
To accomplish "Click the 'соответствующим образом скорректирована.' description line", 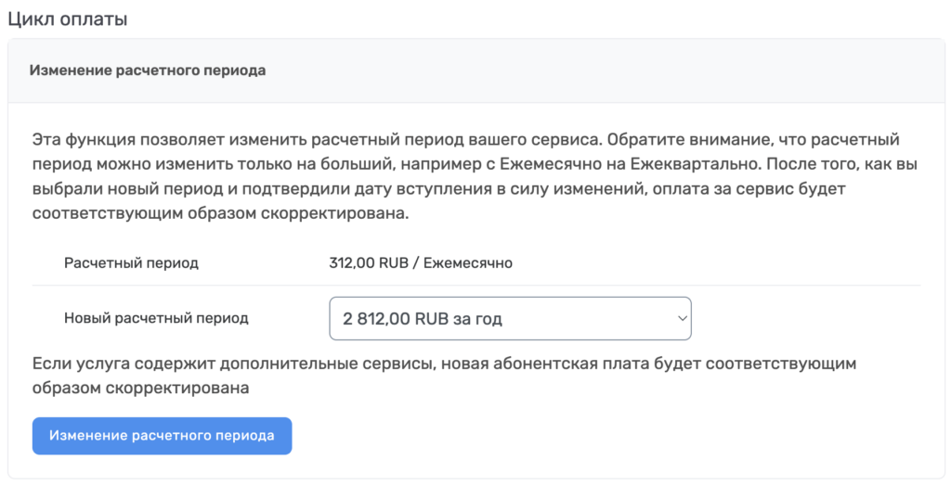I will pos(221,214).
